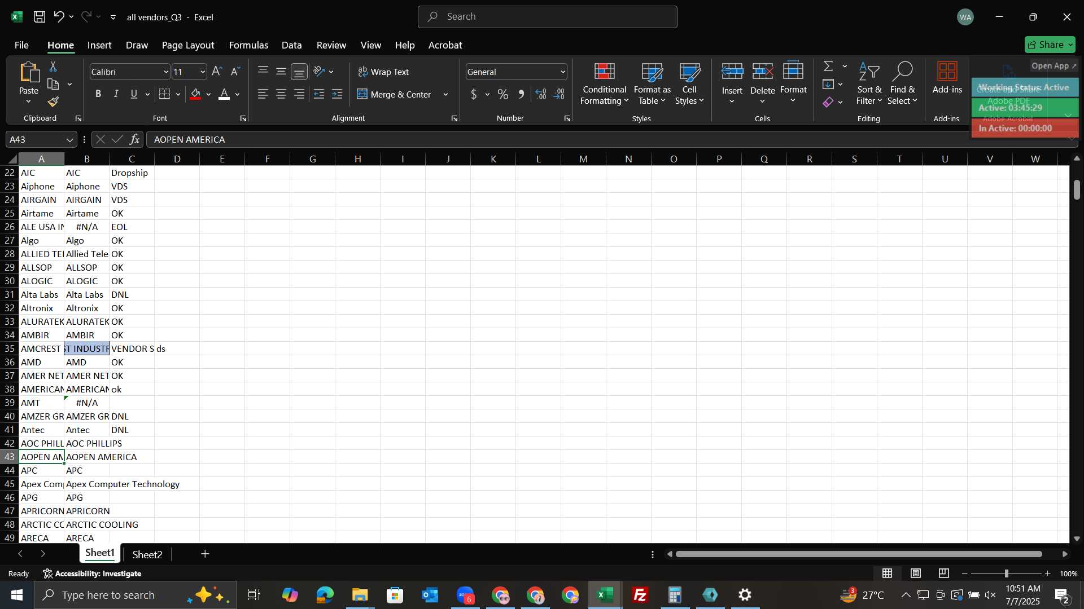This screenshot has width=1084, height=609.
Task: Toggle Underline formatting
Action: (x=134, y=94)
